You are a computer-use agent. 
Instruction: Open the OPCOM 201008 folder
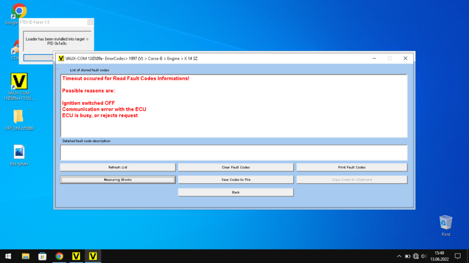click(19, 117)
